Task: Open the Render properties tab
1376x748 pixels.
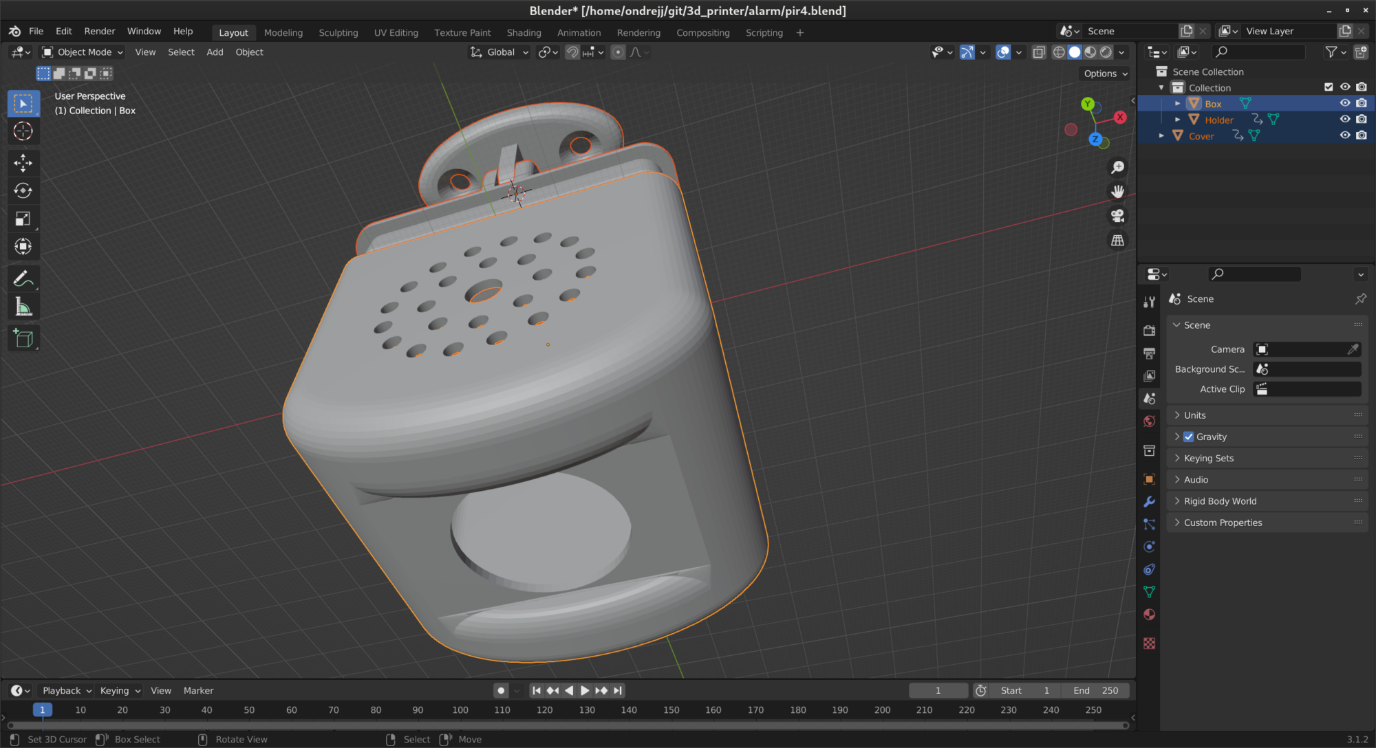Action: point(1149,331)
